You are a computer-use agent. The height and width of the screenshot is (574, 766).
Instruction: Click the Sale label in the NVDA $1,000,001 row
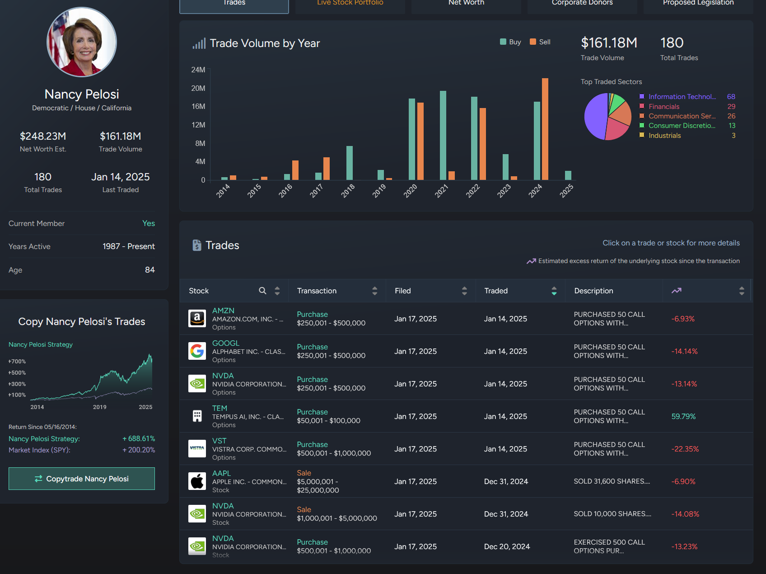pos(304,509)
